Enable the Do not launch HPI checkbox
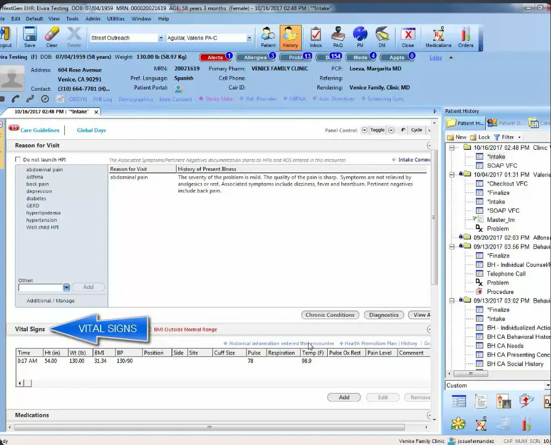551x445 pixels. [x=18, y=159]
